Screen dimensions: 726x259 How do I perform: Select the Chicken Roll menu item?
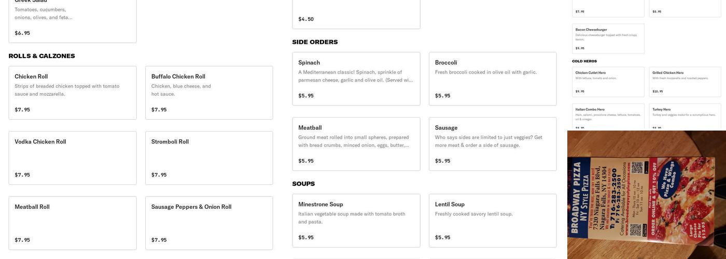click(x=73, y=92)
